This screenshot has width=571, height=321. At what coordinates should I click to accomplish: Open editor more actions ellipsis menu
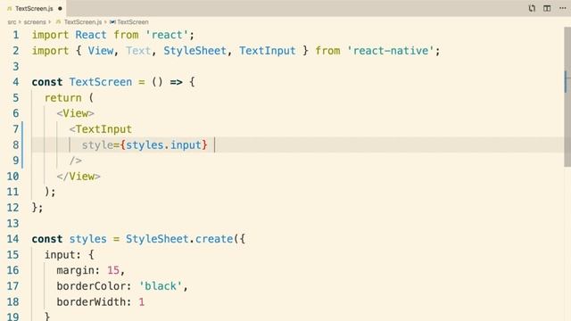pos(563,8)
